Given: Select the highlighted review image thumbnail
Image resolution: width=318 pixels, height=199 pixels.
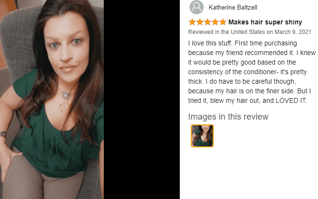Looking at the screenshot, I should 202,136.
